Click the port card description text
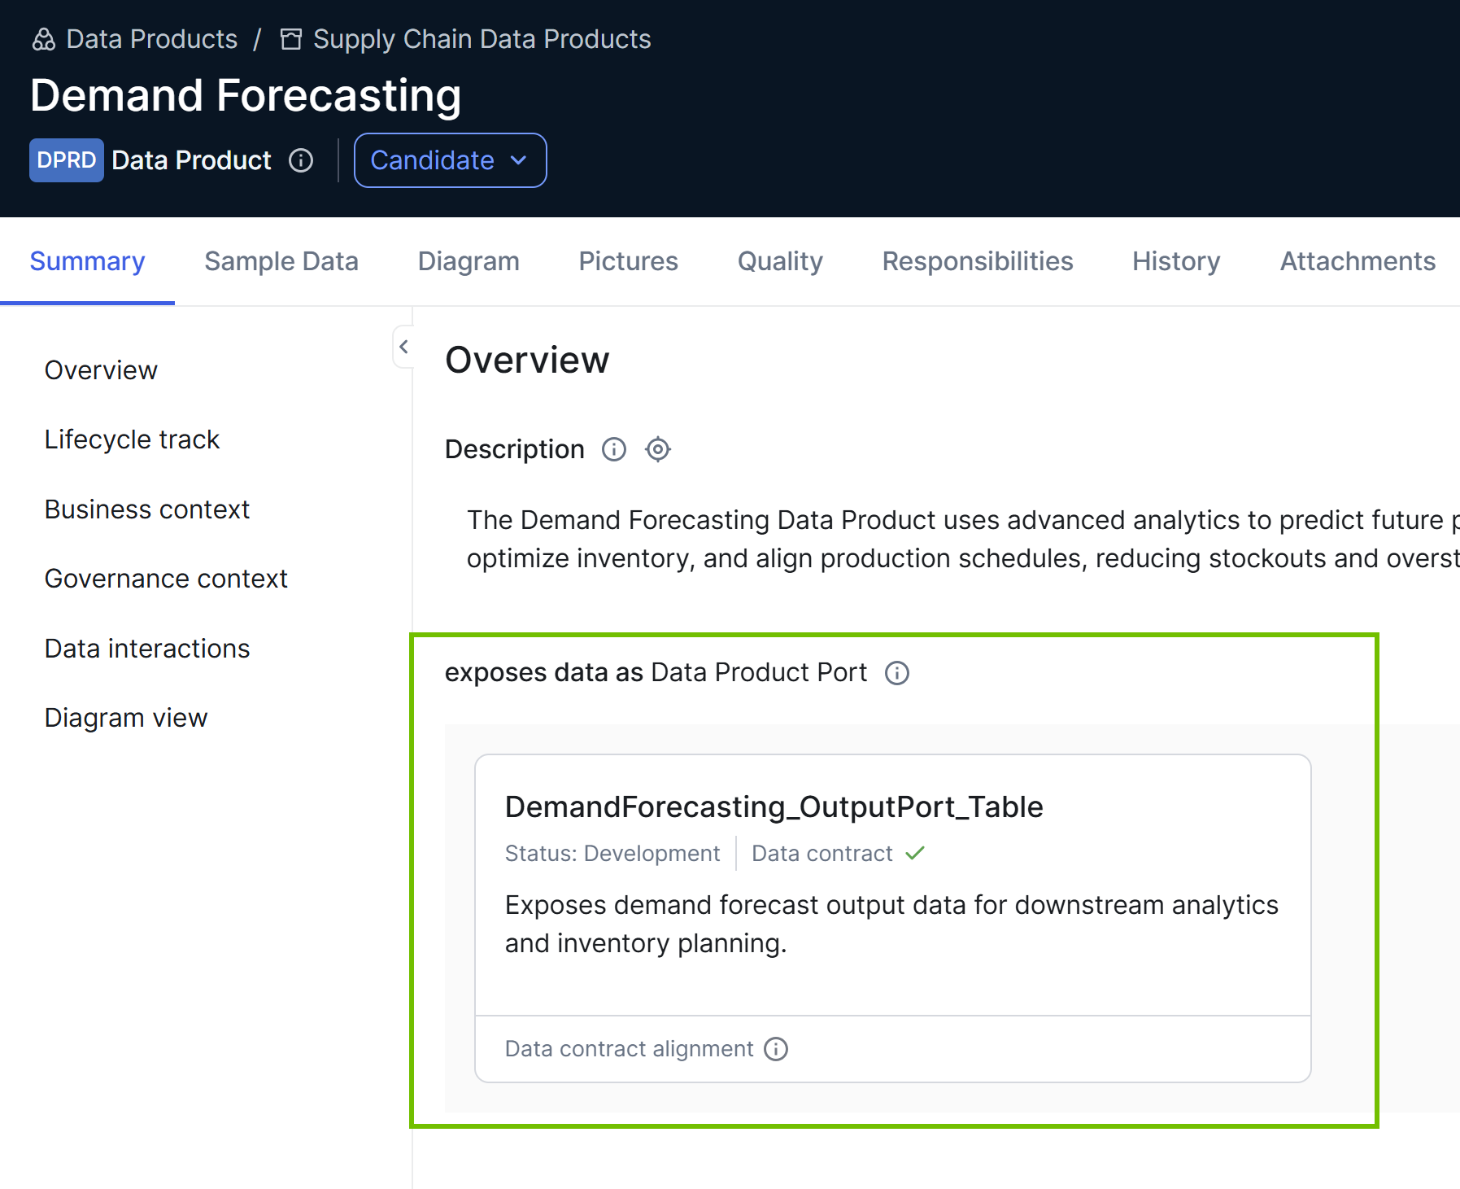 click(892, 924)
